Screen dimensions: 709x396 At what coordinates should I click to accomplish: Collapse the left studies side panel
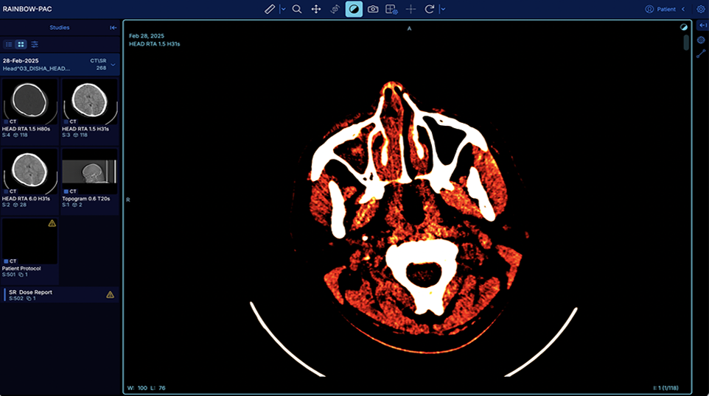113,28
